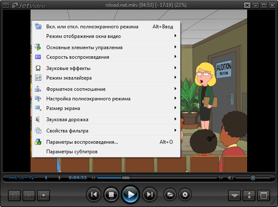Click the return-arrow button at bottom left
The height and width of the screenshot is (207, 278).
pyautogui.click(x=29, y=195)
